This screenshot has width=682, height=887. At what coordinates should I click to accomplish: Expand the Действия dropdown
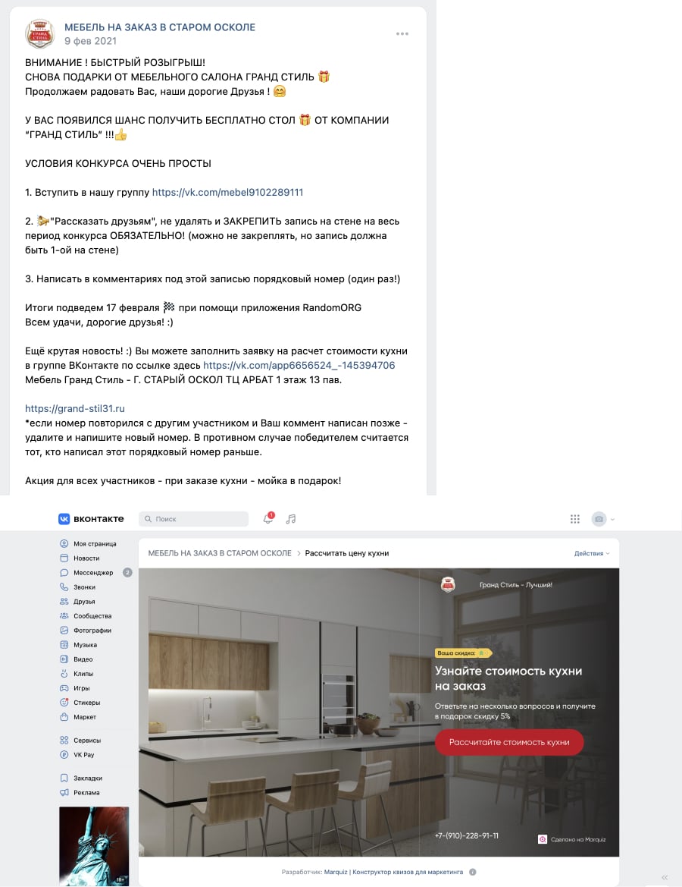592,553
